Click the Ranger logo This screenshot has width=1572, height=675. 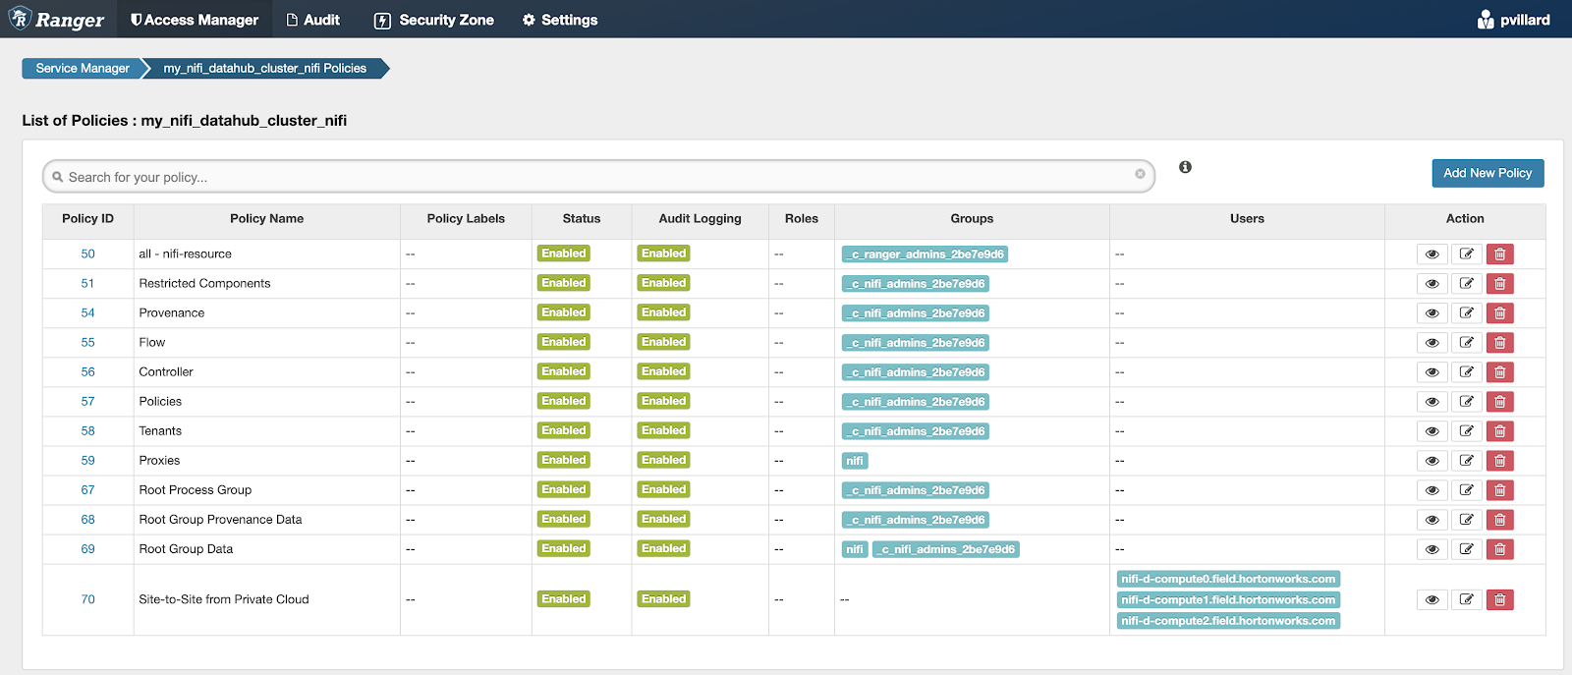click(x=57, y=20)
